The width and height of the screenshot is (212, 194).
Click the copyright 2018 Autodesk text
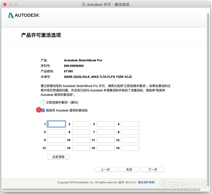pos(87,182)
